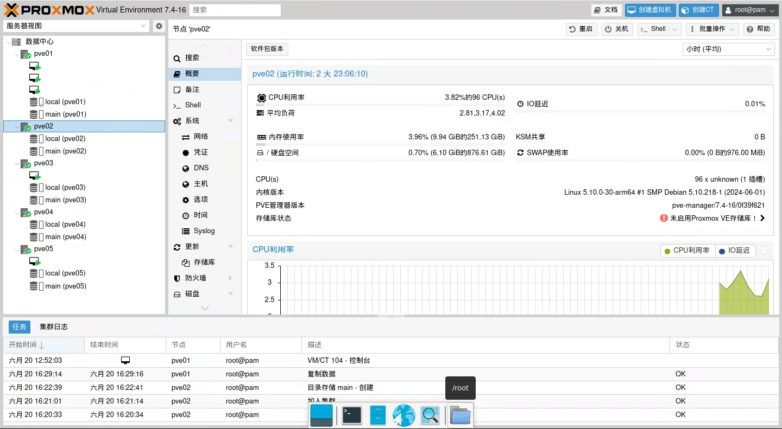Image resolution: width=782 pixels, height=429 pixels.
Task: Open the Bulk Actions dropdown
Action: (712, 29)
